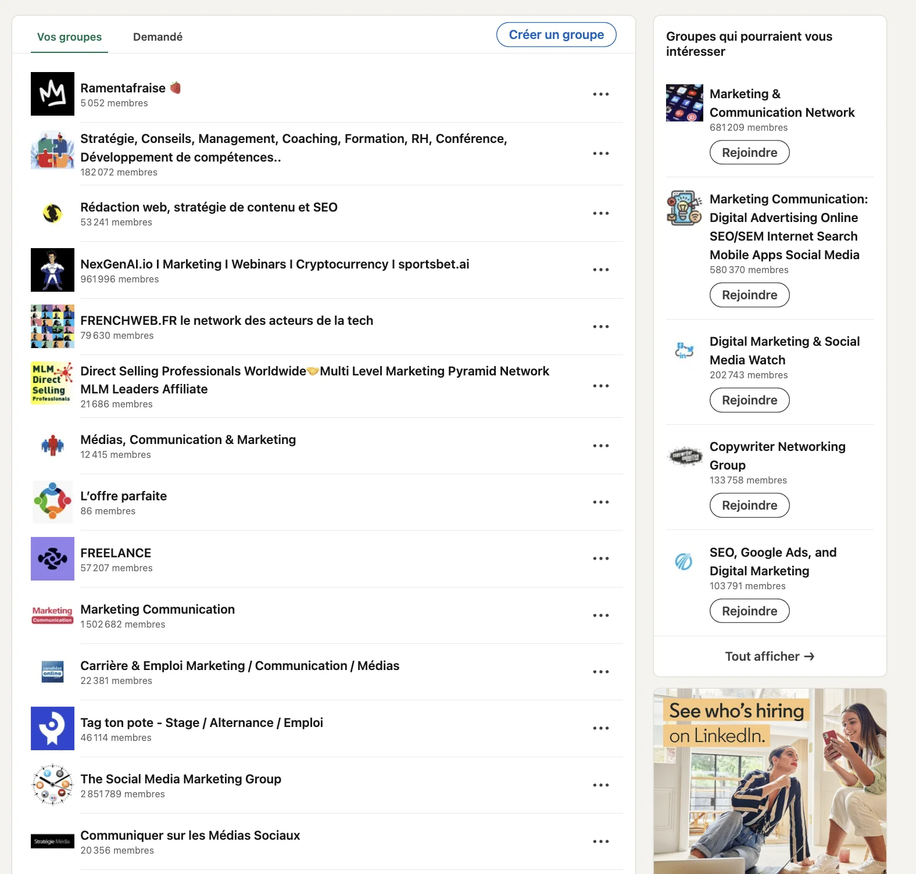Viewport: 916px width, 874px height.
Task: Join Marketing Communication: Digital Advertising group
Action: pos(749,295)
